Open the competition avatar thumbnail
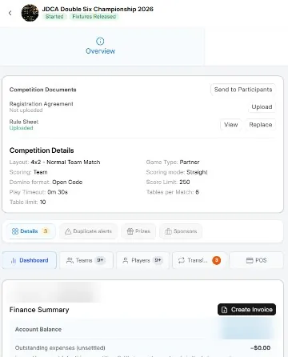 pos(30,13)
